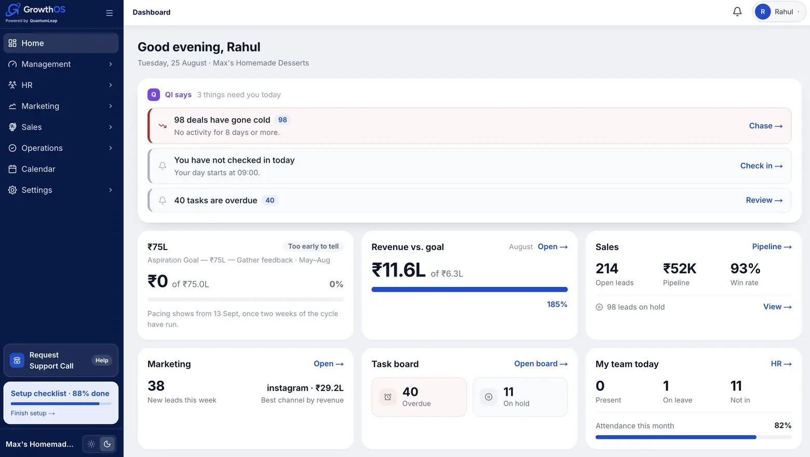Select Operations in the sidebar menu
The width and height of the screenshot is (810, 457).
pos(61,148)
